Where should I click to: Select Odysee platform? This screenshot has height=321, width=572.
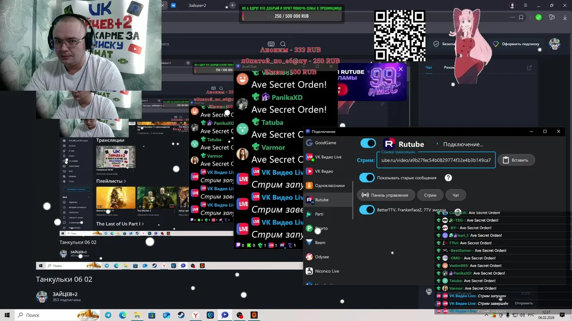[328, 257]
